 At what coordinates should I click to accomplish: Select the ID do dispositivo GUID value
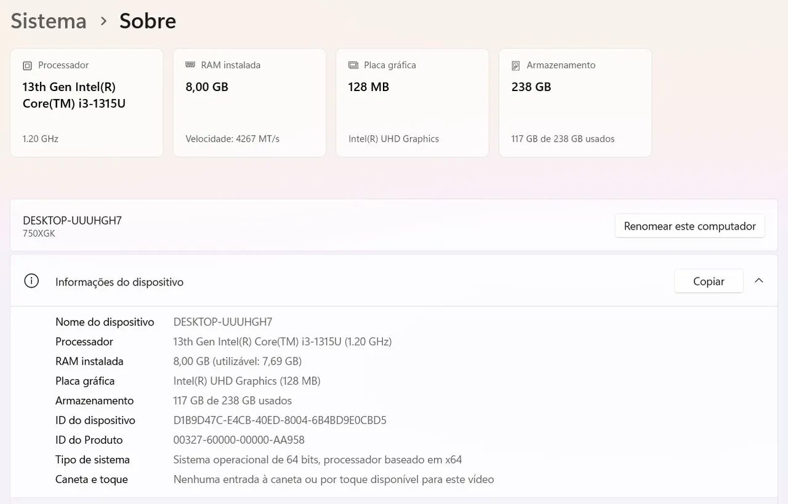(x=280, y=420)
